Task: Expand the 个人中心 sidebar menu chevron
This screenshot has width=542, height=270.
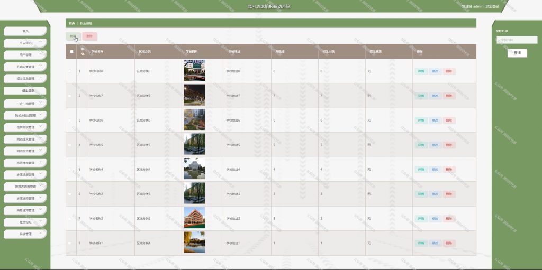Action: pyautogui.click(x=40, y=42)
